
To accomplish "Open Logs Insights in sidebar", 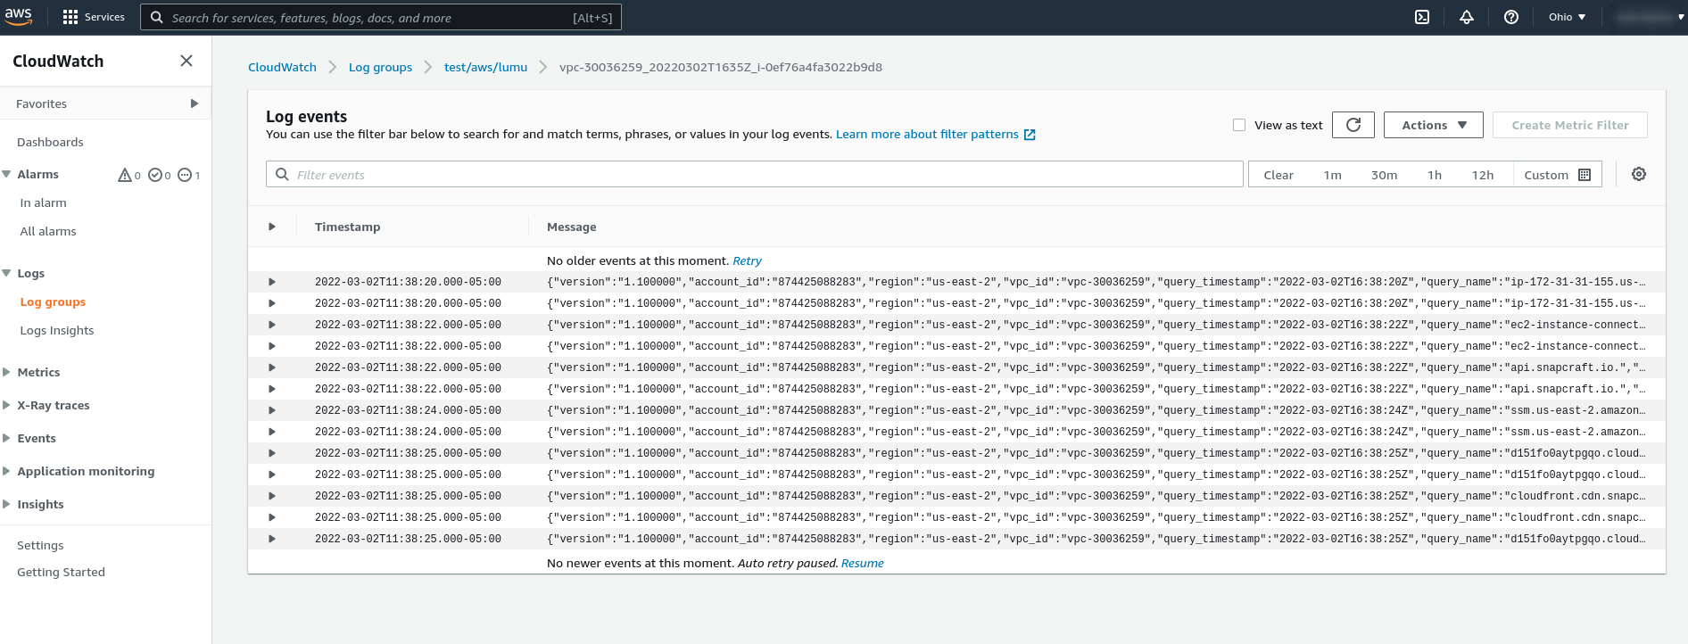I will click(x=57, y=330).
